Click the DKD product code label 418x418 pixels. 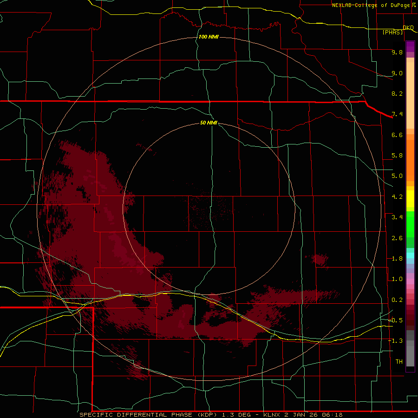[408, 27]
